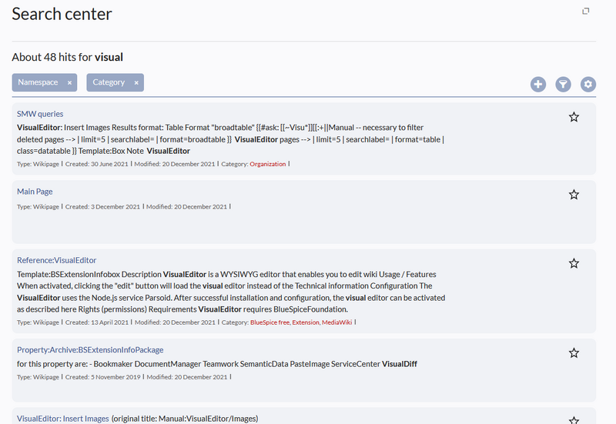Image resolution: width=616 pixels, height=424 pixels.
Task: Click 'About 48 hits for visual' text
Action: click(x=67, y=57)
